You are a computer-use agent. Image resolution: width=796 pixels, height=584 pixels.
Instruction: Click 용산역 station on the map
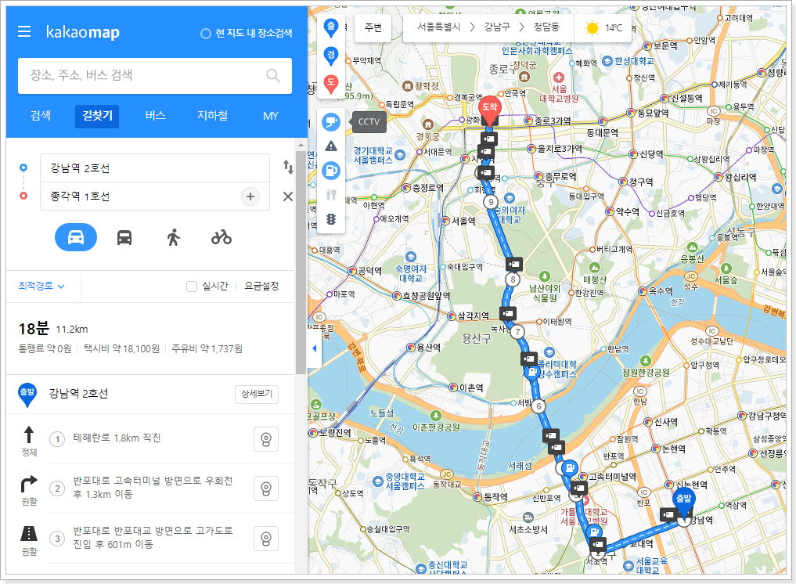[423, 348]
